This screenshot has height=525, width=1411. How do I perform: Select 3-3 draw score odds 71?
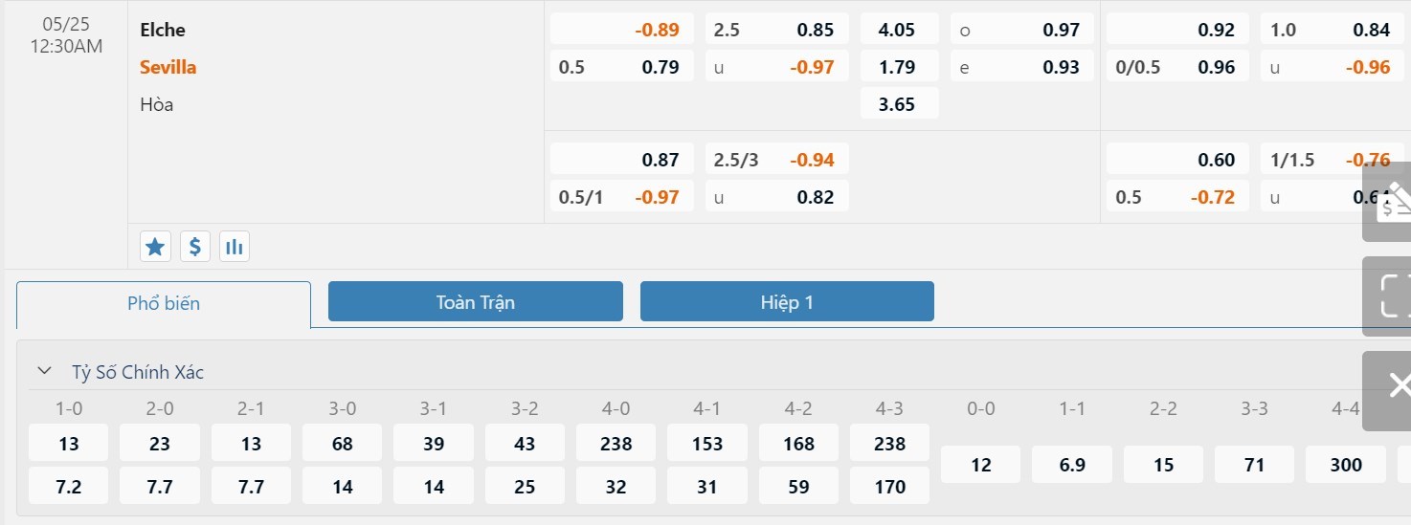click(x=1254, y=465)
